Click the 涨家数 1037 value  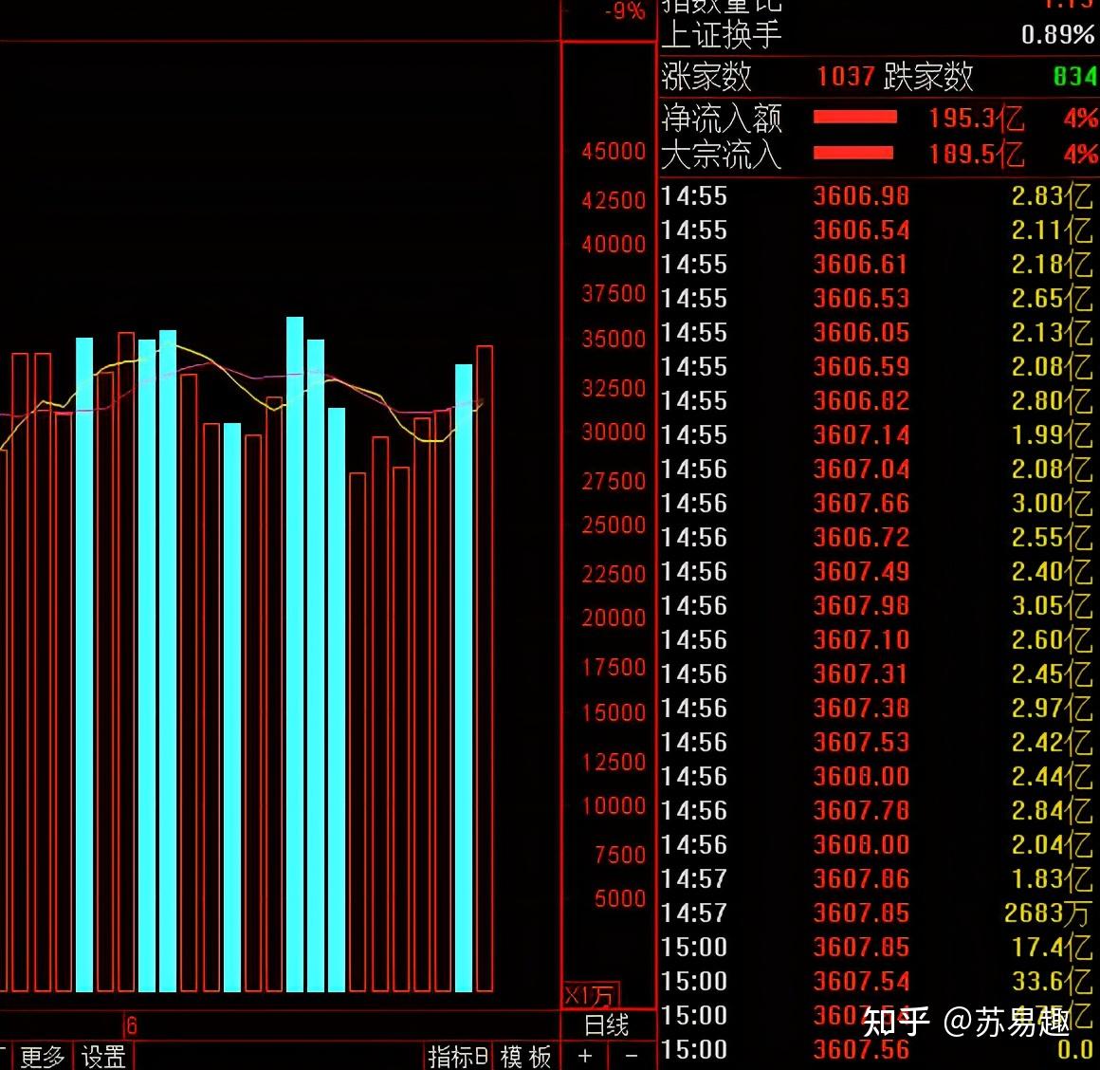coord(845,76)
